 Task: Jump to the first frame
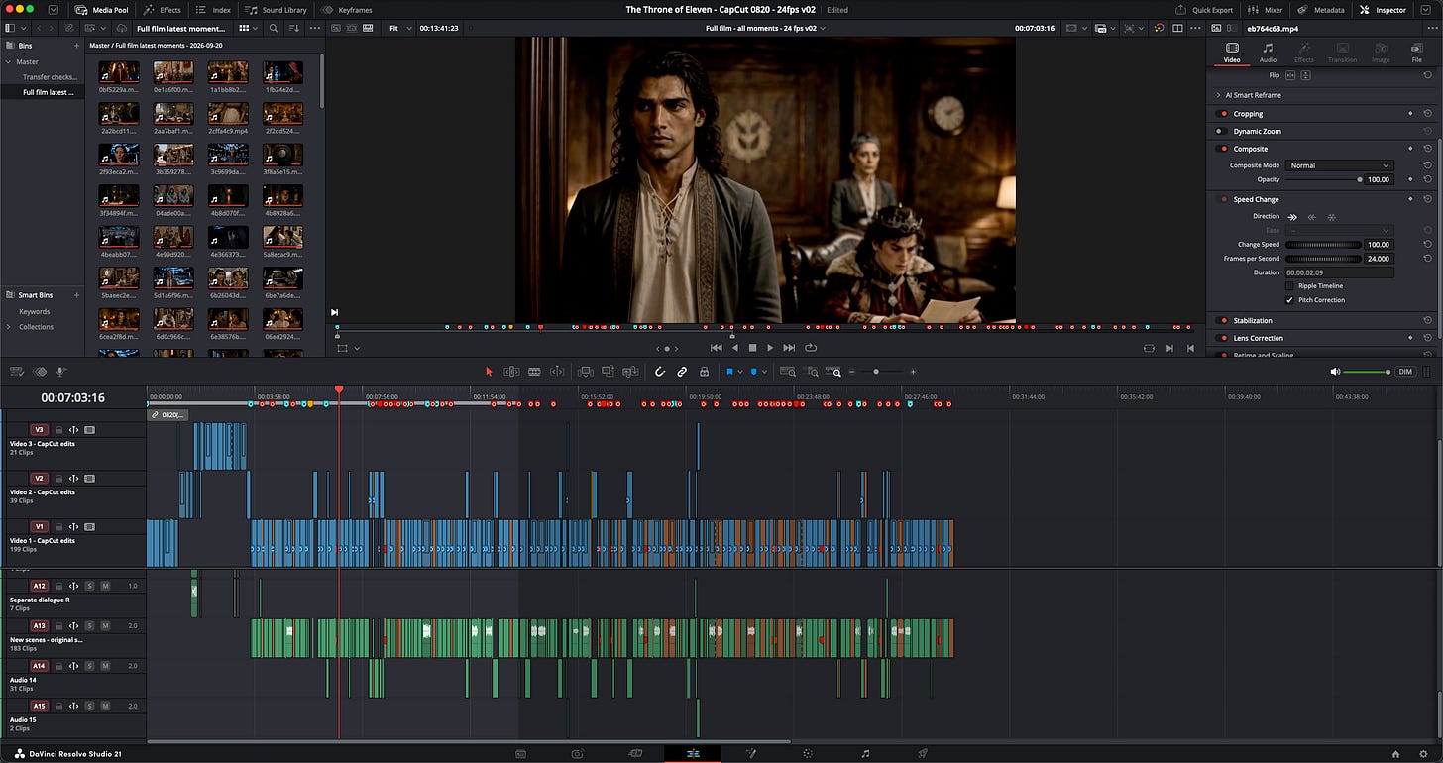[717, 348]
